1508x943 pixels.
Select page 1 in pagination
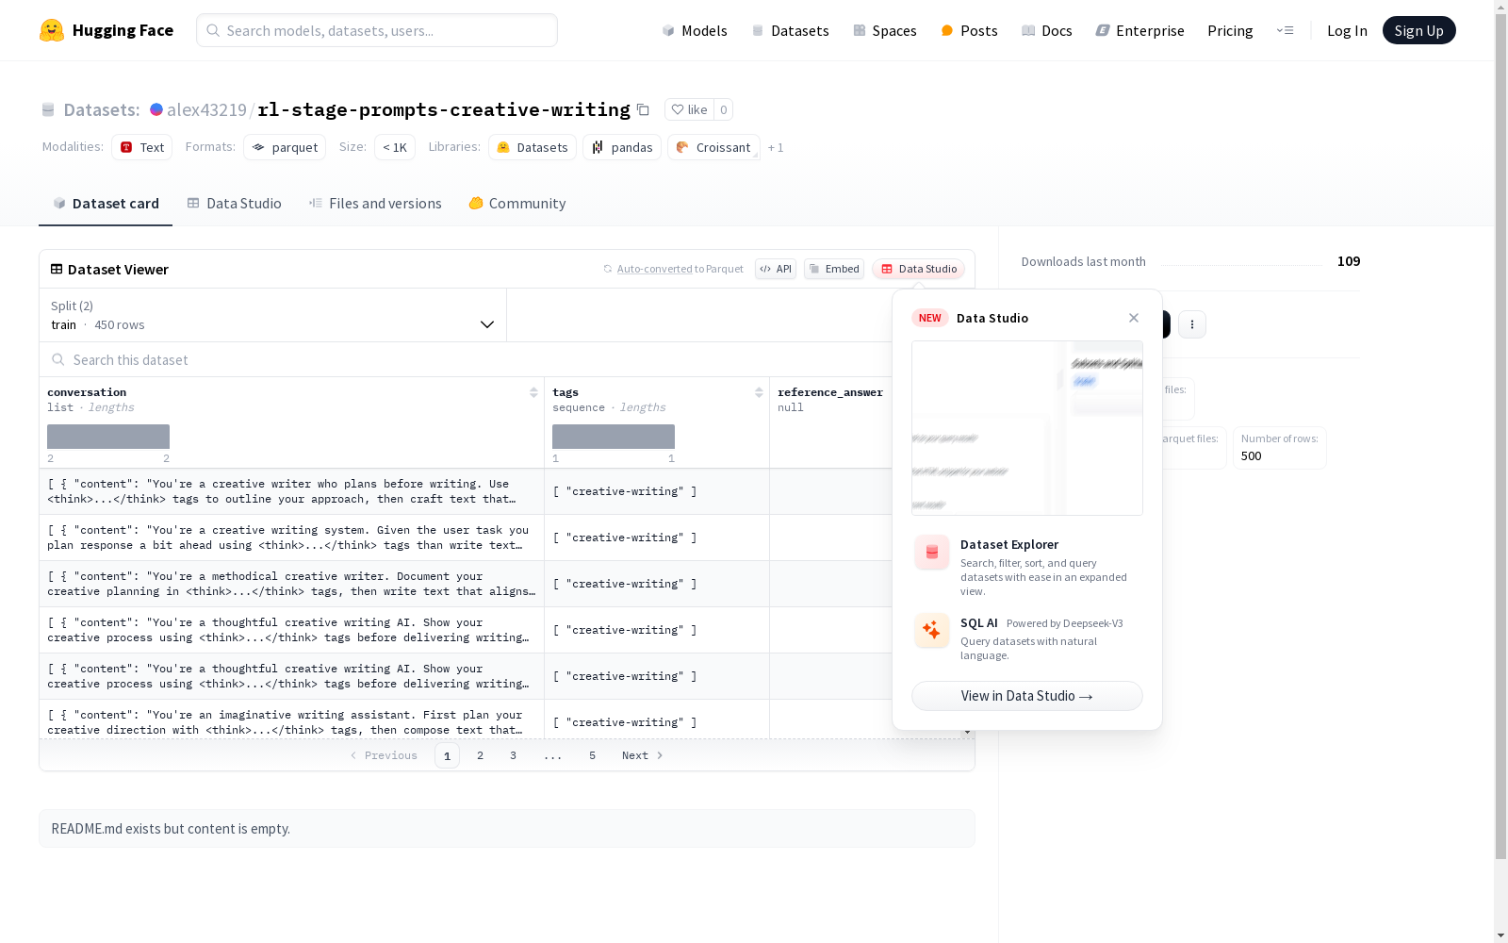click(447, 755)
